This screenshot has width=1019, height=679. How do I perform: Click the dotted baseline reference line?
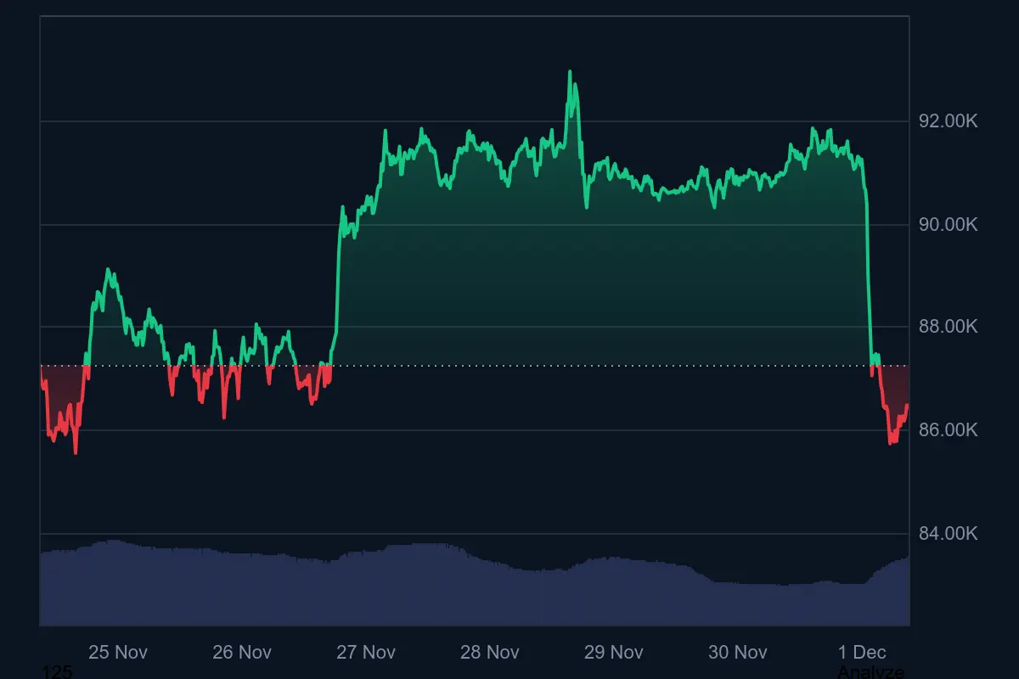509,365
